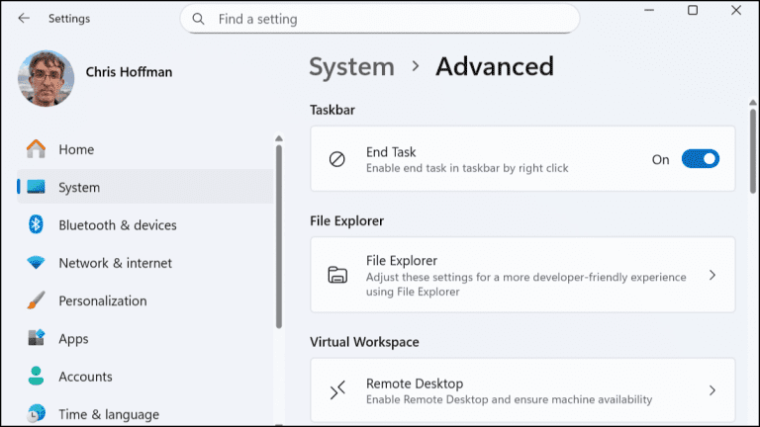Select the Bluetooth icon in sidebar
Screen dimensions: 760x427
(37, 225)
